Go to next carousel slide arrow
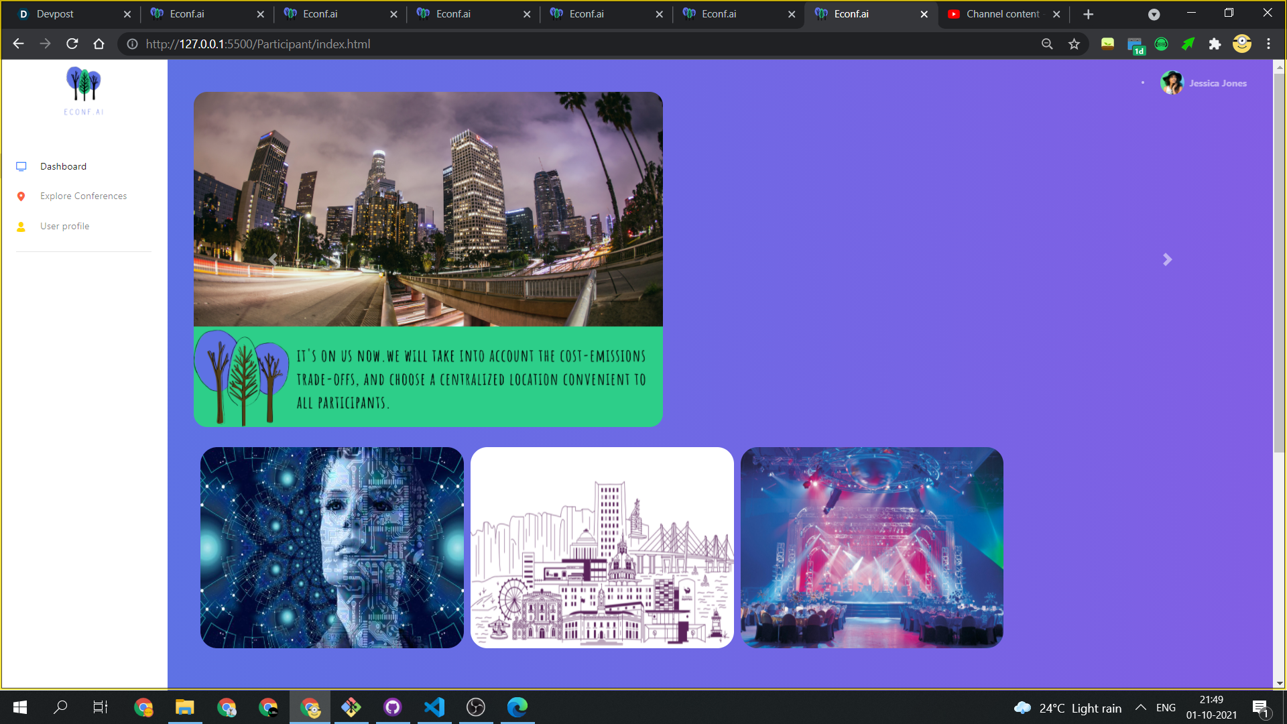Image resolution: width=1287 pixels, height=724 pixels. [x=1167, y=259]
